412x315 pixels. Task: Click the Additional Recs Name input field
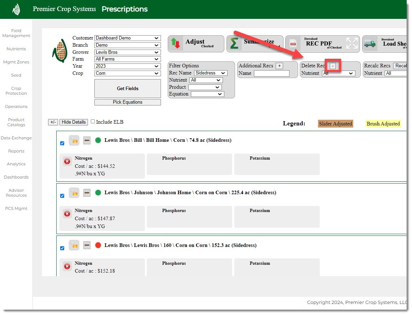(271, 73)
